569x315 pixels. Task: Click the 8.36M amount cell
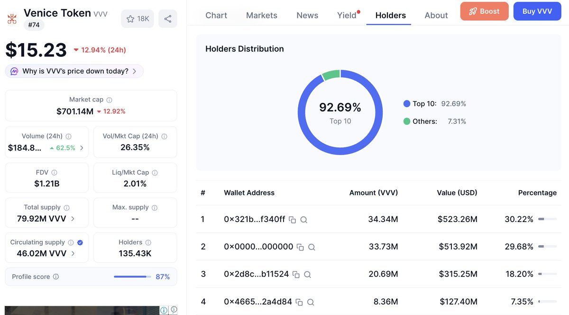(386, 301)
